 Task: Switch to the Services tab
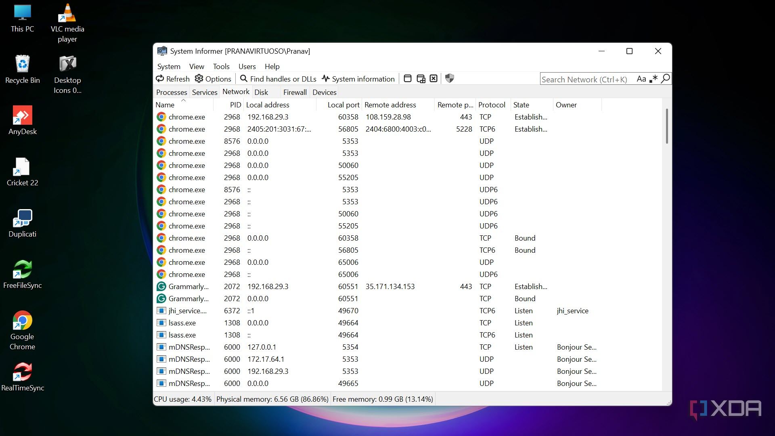point(205,92)
